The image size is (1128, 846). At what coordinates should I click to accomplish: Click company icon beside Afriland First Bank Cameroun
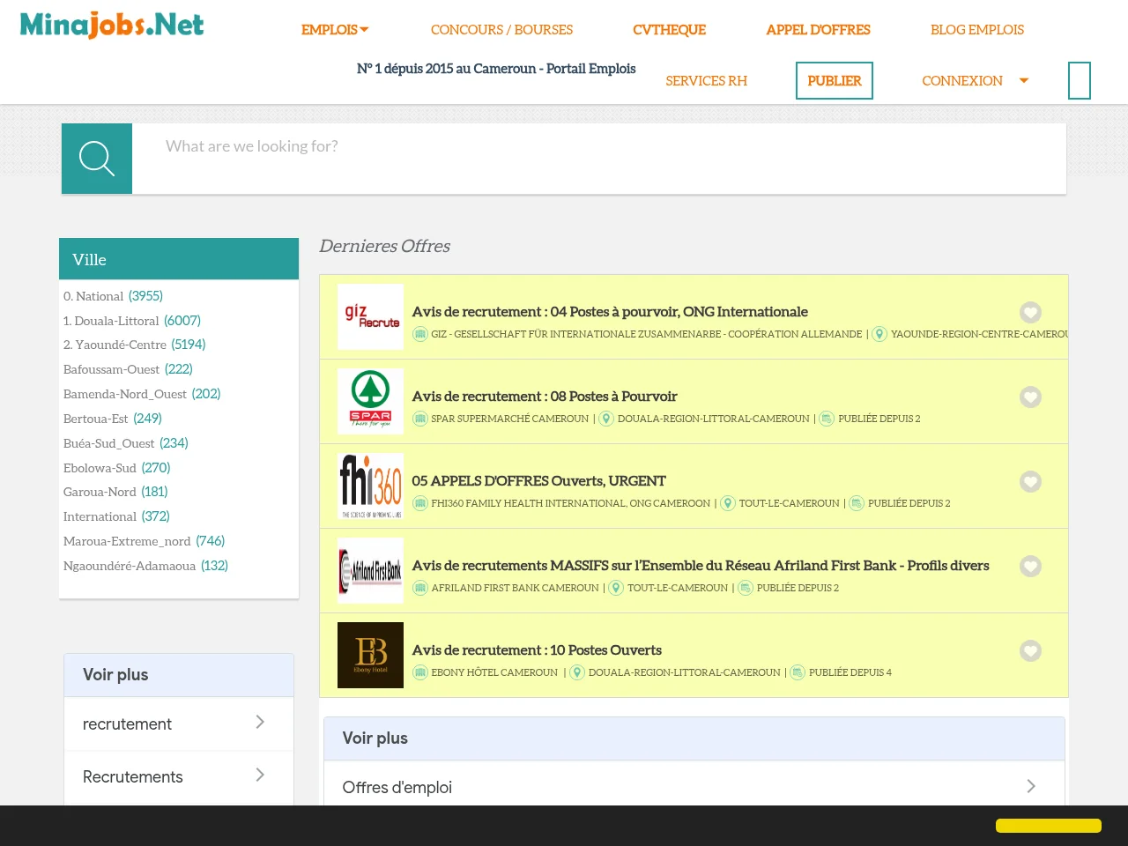coord(420,588)
